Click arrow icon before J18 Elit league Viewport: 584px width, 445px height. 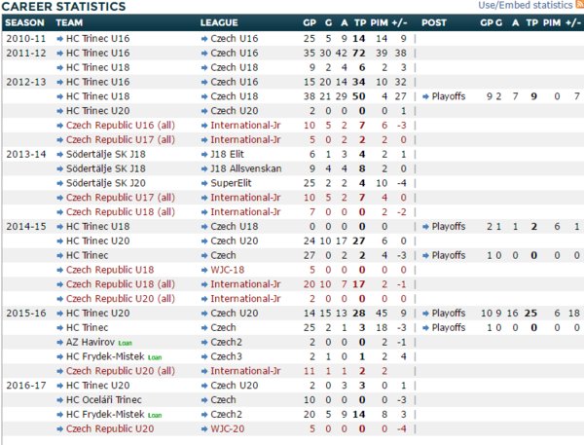coord(204,154)
